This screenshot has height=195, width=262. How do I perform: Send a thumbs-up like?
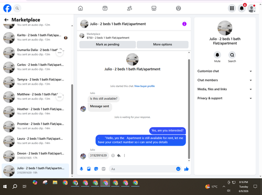pyautogui.click(x=187, y=169)
